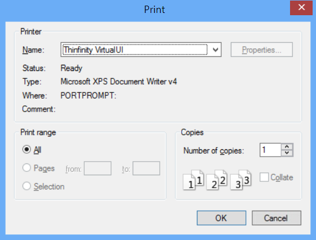Viewport: 316px width, 240px height.
Task: Confirm printing with OK
Action: 221,218
